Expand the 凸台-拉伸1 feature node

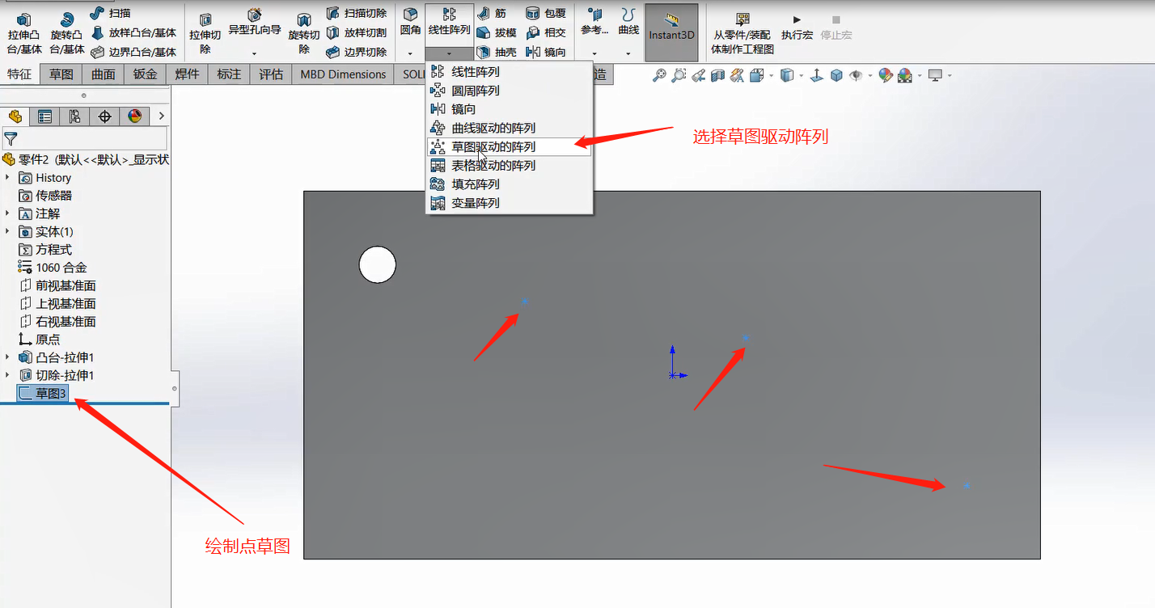[x=7, y=357]
